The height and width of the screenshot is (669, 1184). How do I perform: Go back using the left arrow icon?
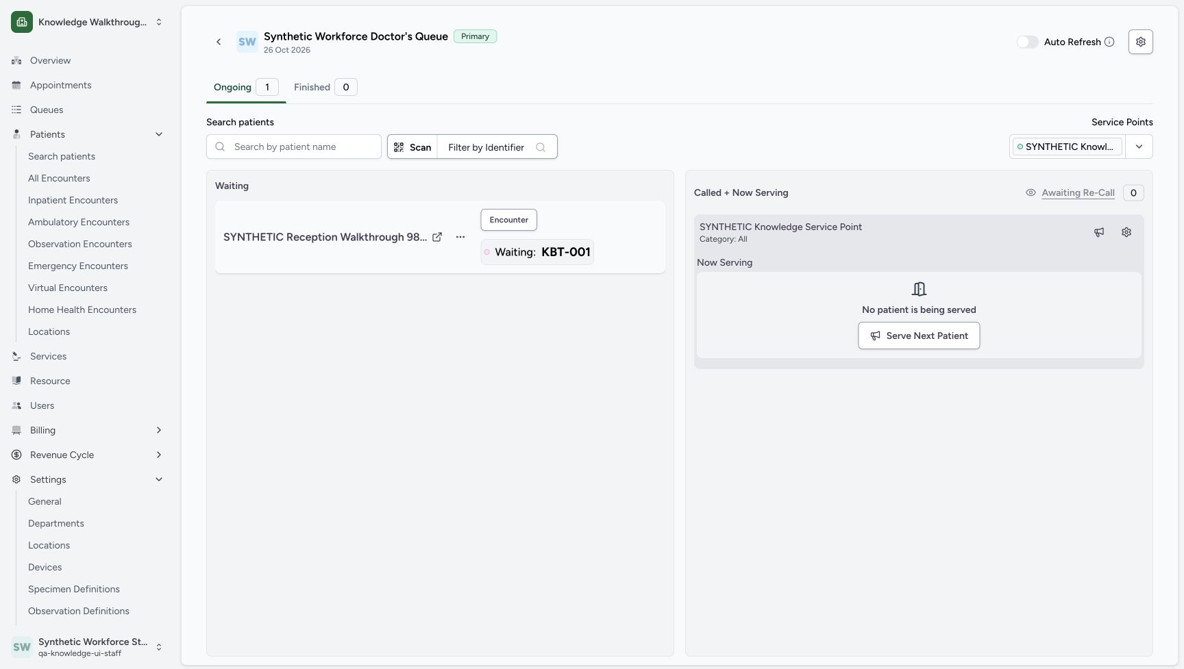click(x=219, y=42)
